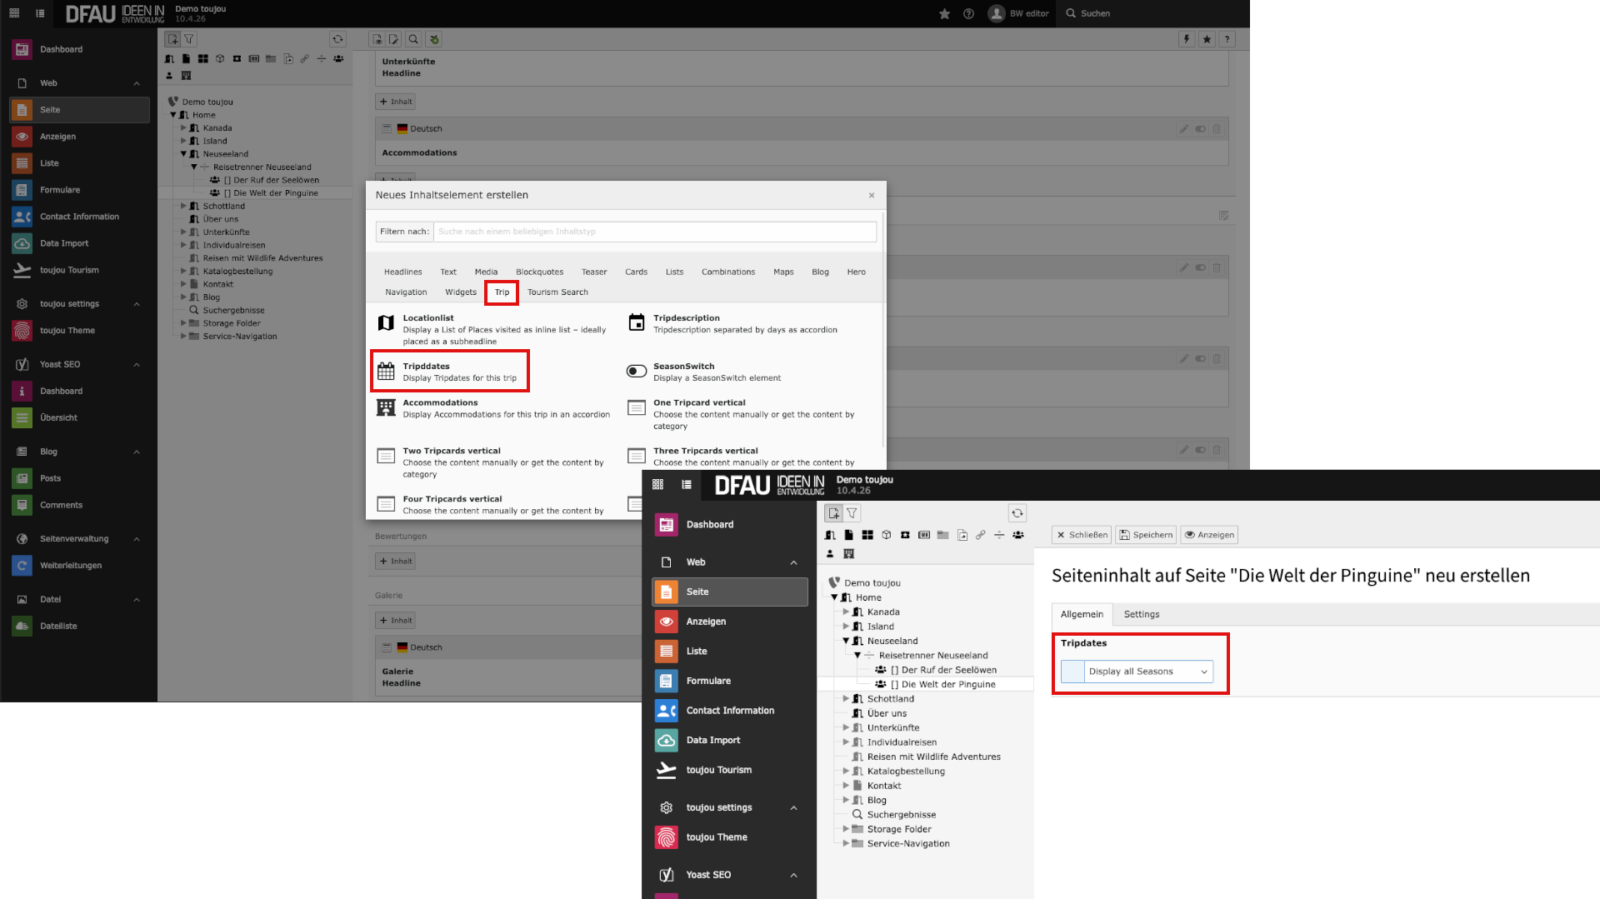The width and height of the screenshot is (1600, 899).
Task: Pick the Accommodations building icon in wizard
Action: point(386,407)
